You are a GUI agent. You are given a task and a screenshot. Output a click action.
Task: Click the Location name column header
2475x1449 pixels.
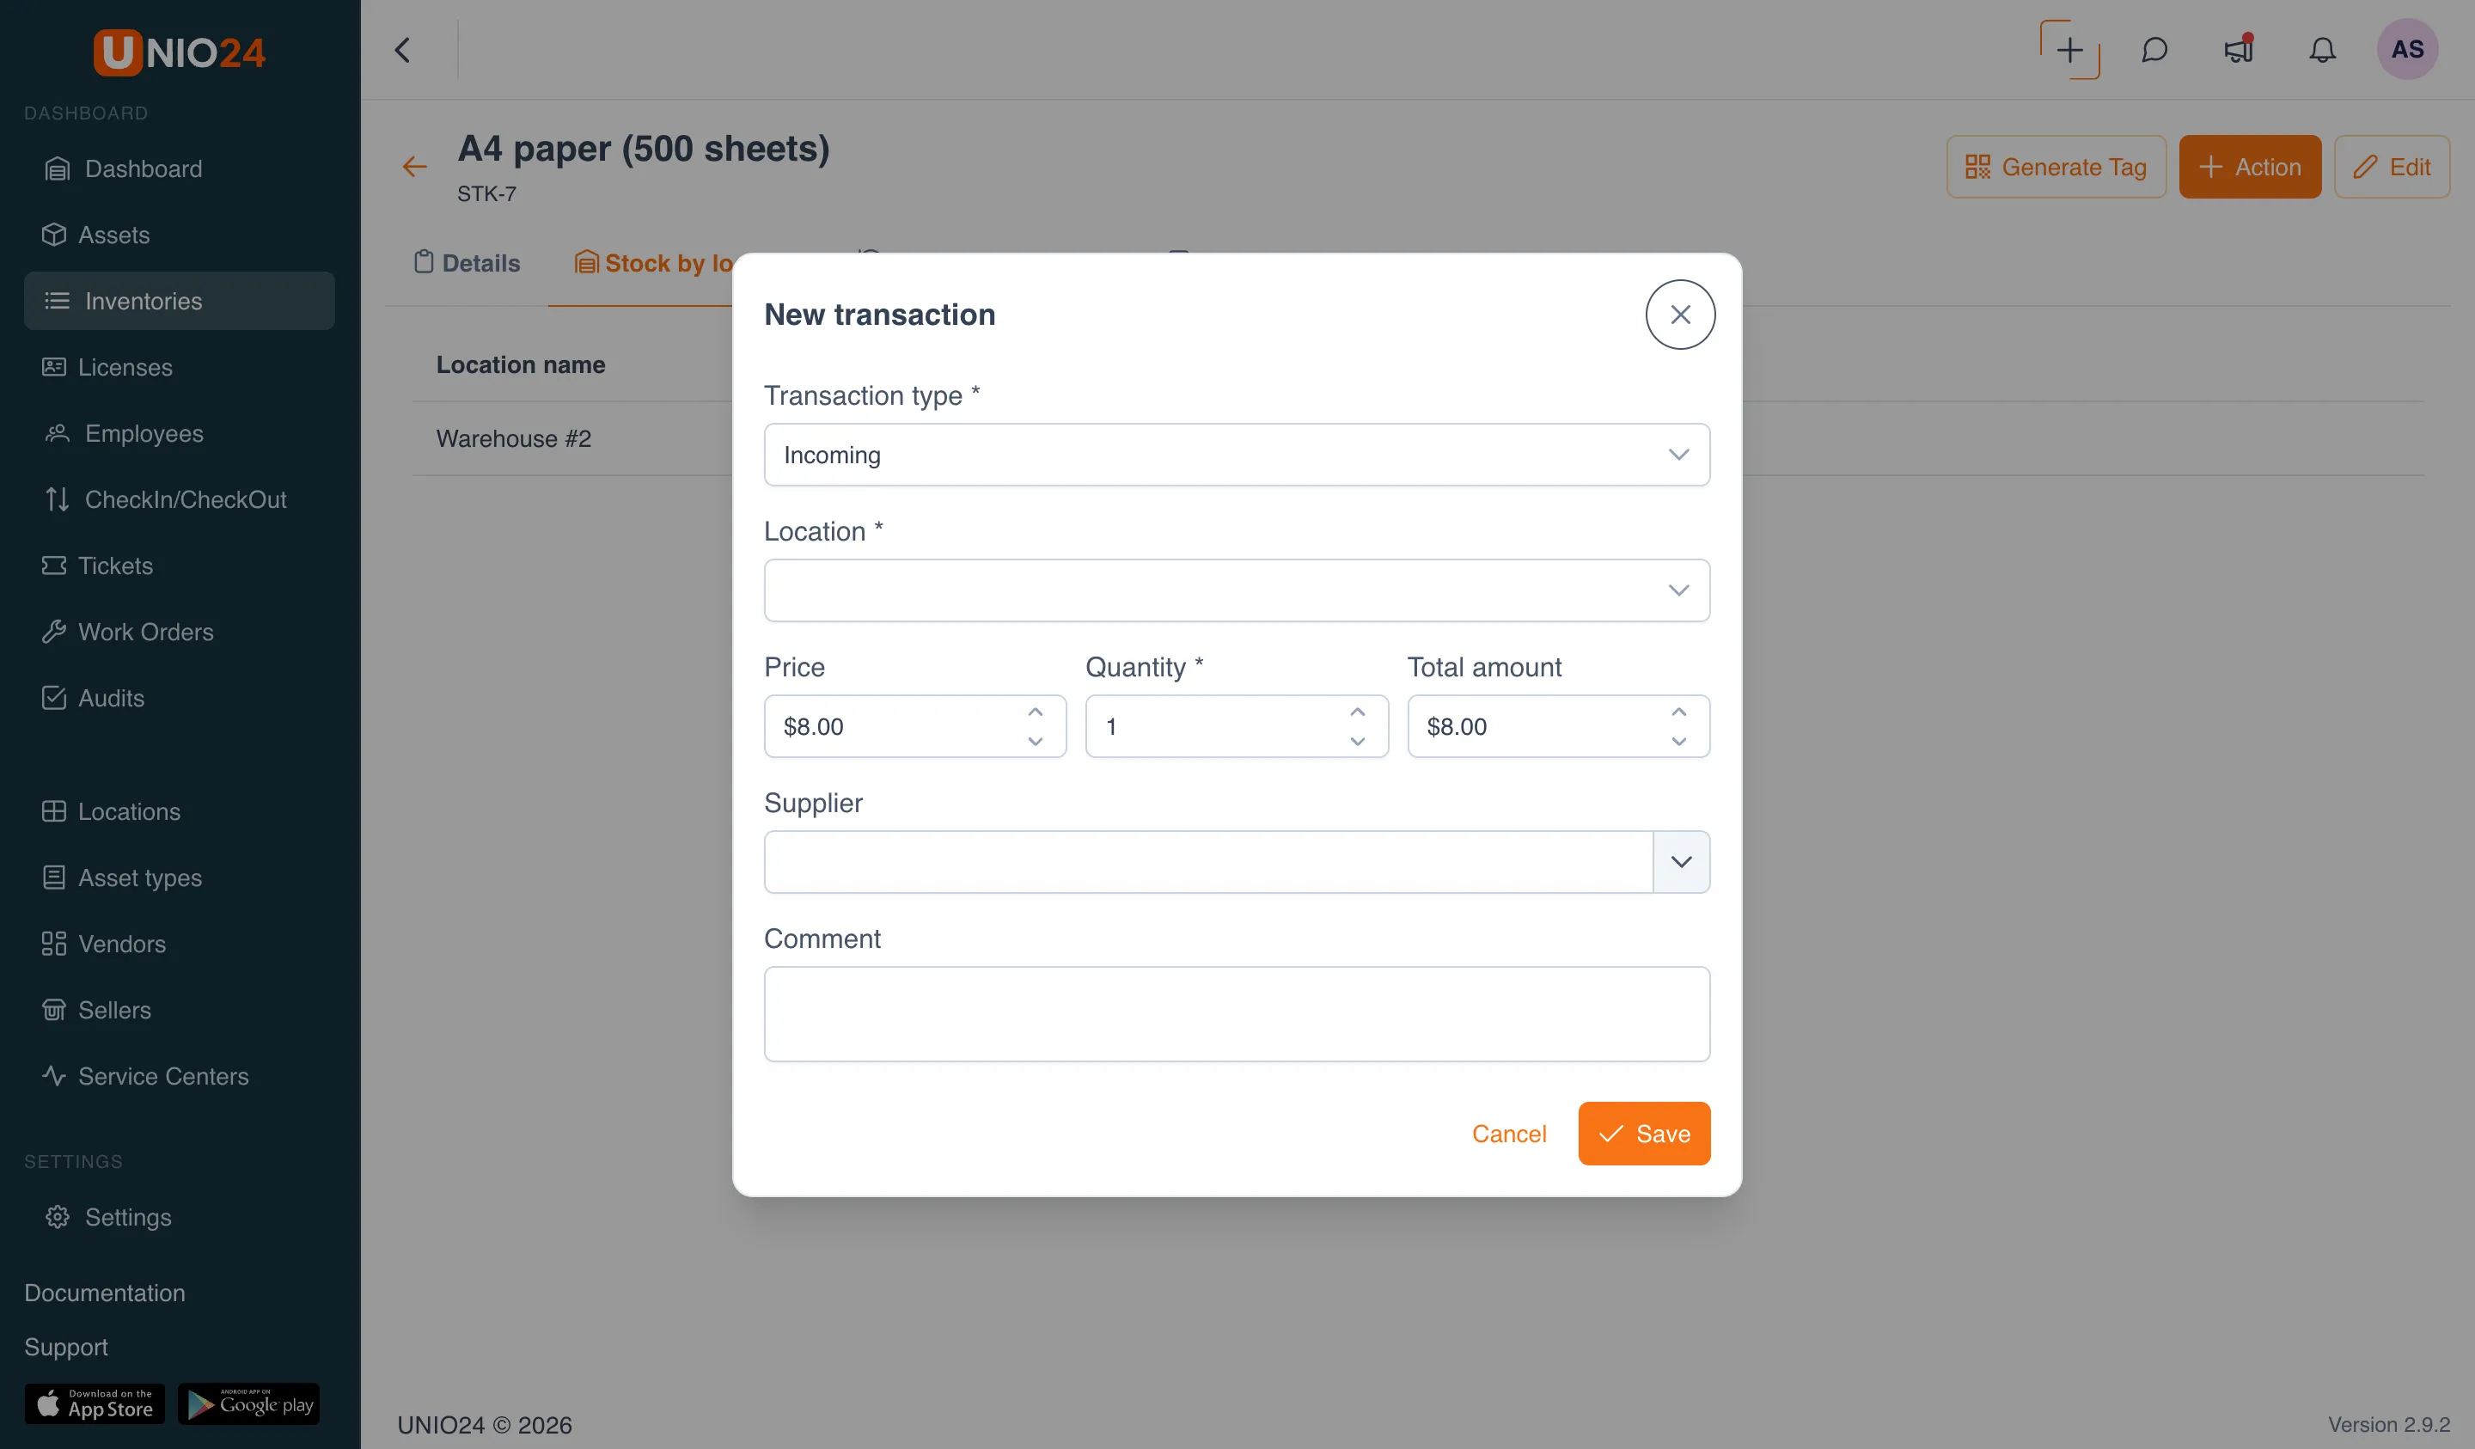click(x=521, y=364)
